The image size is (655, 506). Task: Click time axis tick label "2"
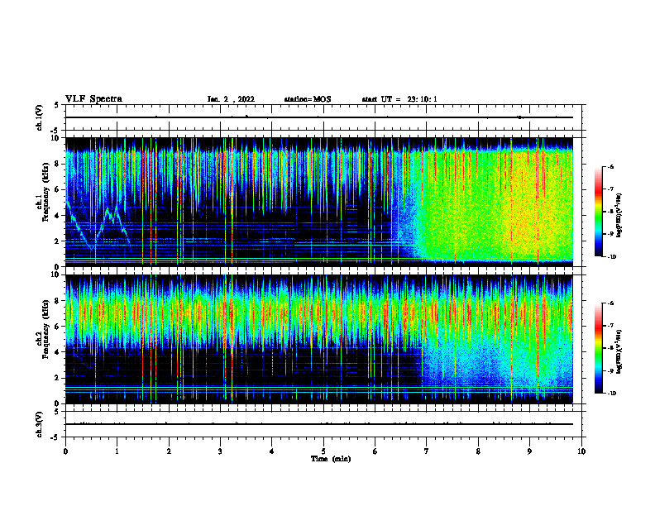pyautogui.click(x=169, y=451)
